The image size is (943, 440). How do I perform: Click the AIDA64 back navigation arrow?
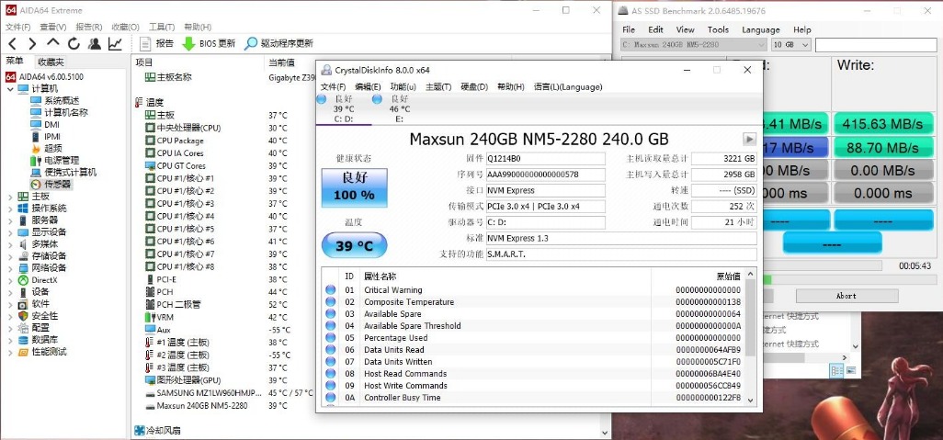click(12, 43)
